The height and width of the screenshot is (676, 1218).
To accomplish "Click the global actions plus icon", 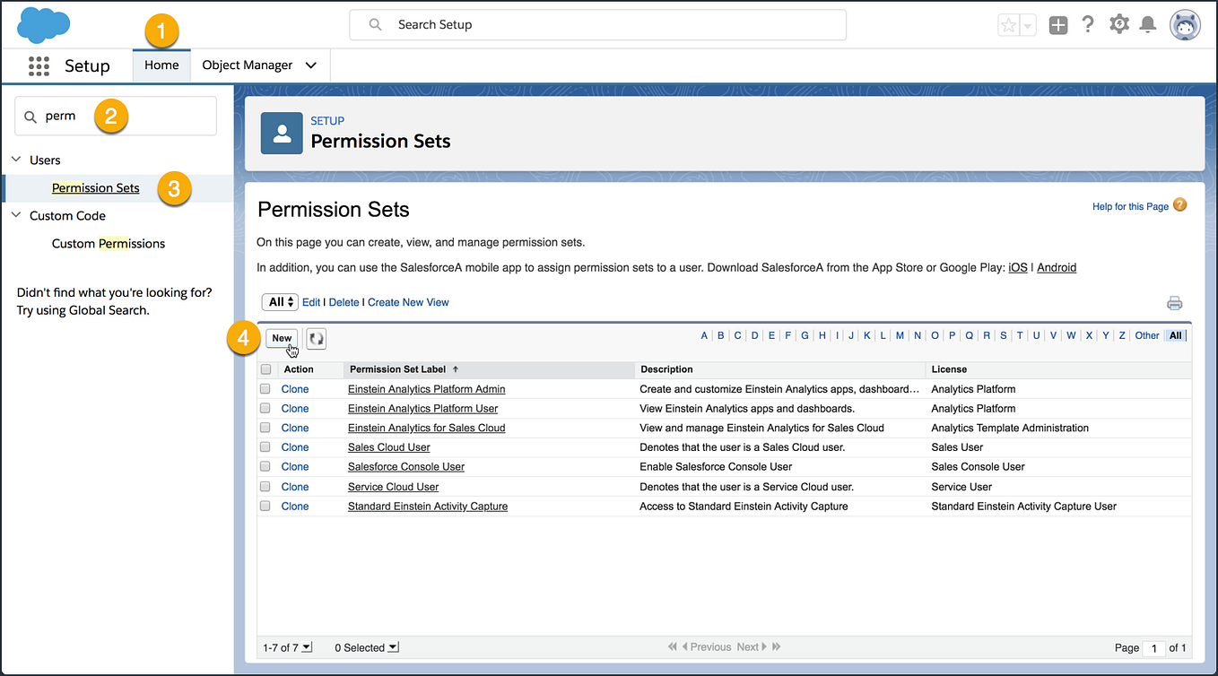I will (x=1058, y=26).
